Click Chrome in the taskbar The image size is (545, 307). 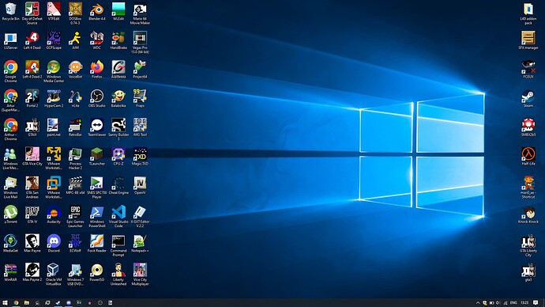click(16, 303)
